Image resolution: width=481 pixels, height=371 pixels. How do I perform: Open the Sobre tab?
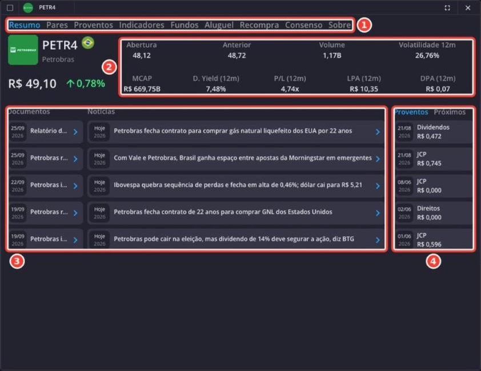[x=339, y=25]
